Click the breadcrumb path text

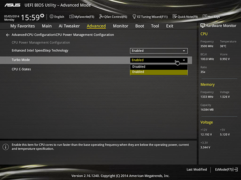(x=63, y=35)
